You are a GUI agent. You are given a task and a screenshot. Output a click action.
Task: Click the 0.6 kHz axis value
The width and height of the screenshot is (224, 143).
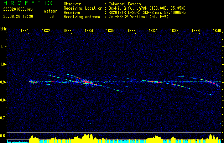pyautogui.click(x=3, y=136)
